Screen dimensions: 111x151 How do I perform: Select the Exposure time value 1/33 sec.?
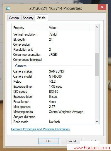[55, 87]
